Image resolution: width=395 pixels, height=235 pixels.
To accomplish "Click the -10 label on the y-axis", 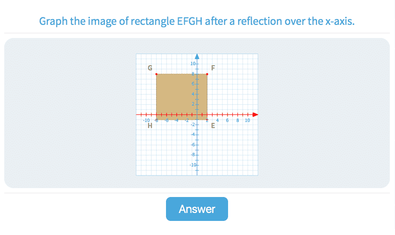I will click(192, 165).
